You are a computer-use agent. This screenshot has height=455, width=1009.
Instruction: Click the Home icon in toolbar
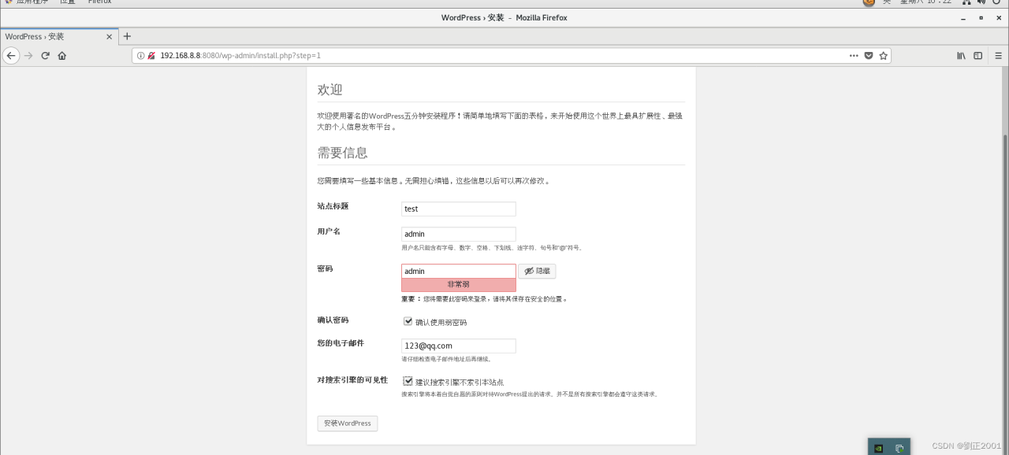click(x=62, y=56)
